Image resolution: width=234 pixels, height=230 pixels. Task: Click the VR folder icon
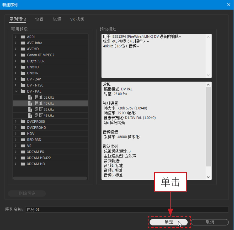point(23,145)
